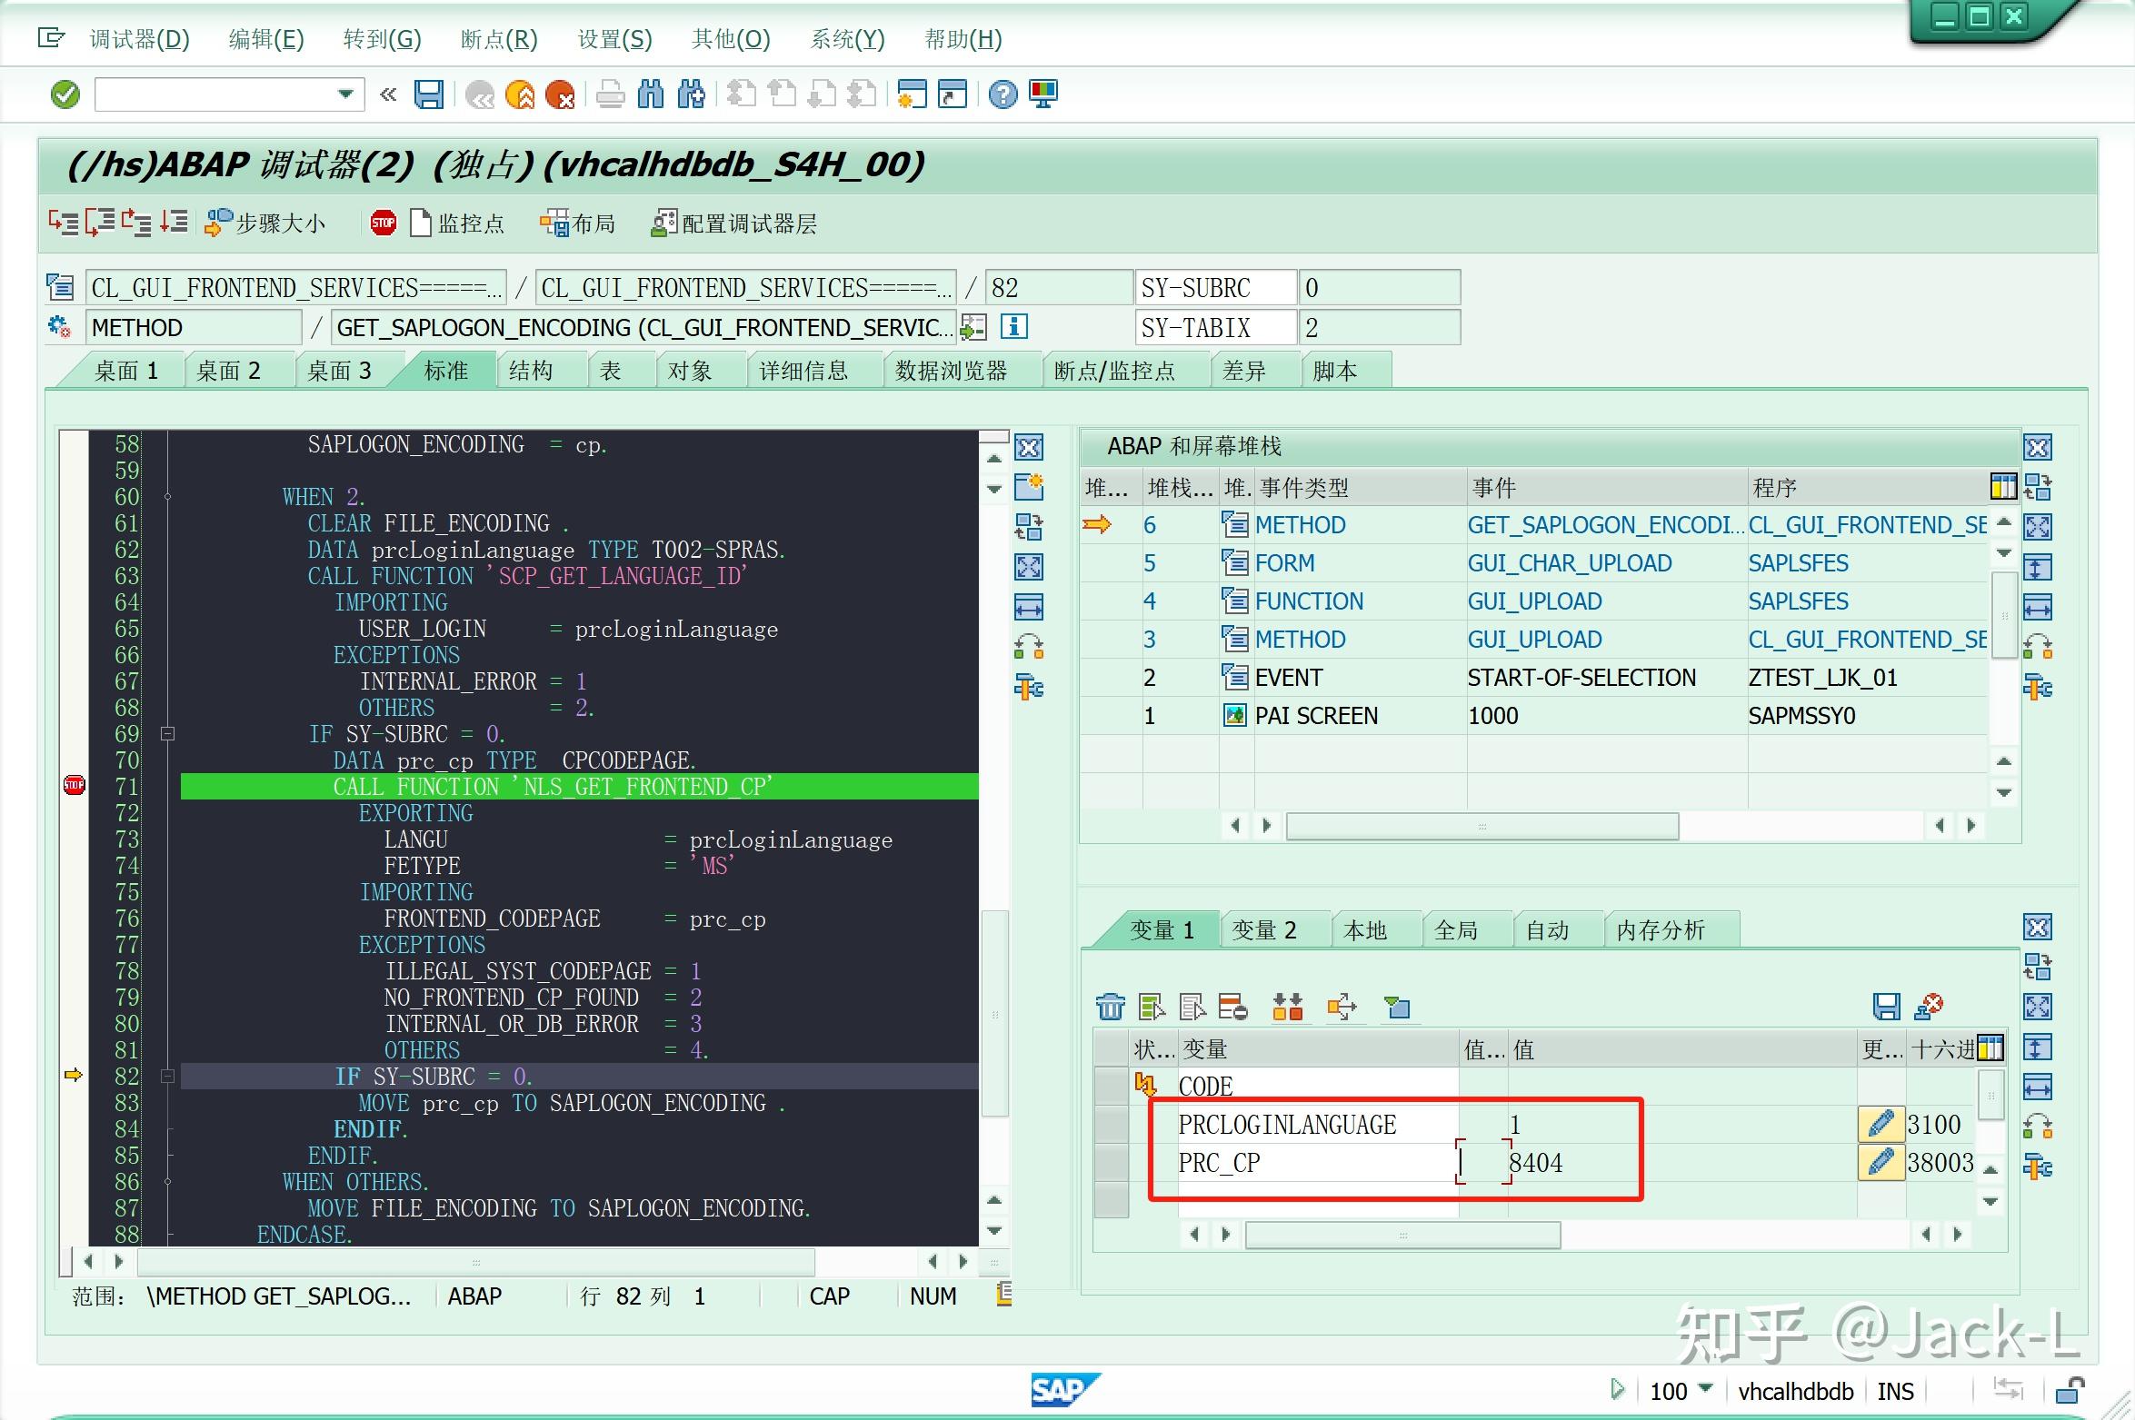
Task: Click the green Enter checkmark icon
Action: (x=65, y=94)
